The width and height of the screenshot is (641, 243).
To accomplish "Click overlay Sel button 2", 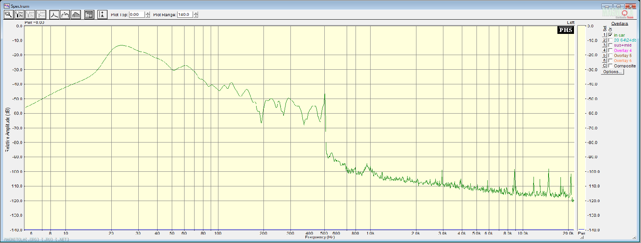I will pos(604,40).
